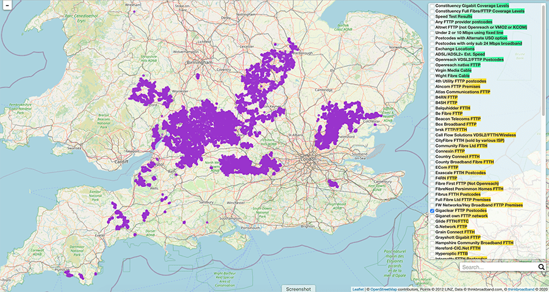Click the Call Flow Solutions label

point(475,135)
